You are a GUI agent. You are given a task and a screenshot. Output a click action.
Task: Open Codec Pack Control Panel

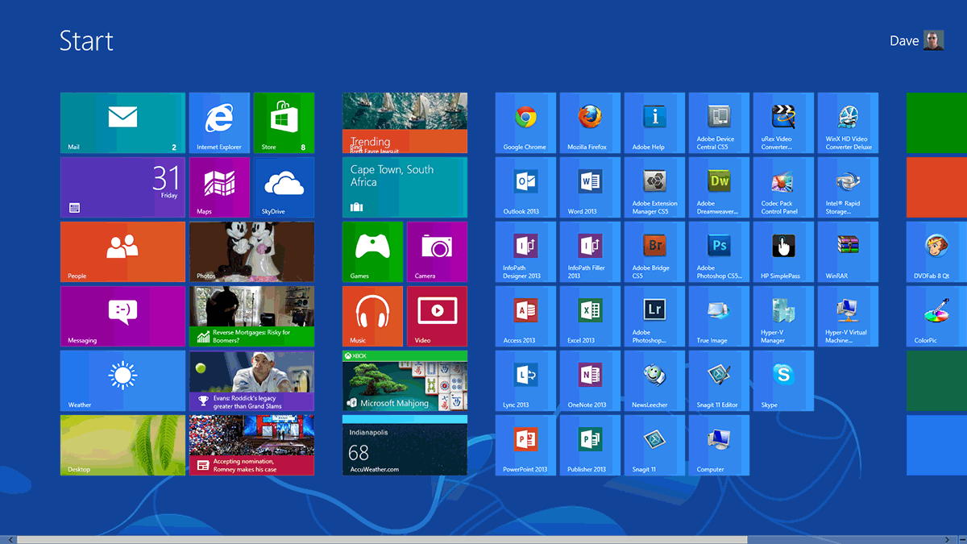(783, 187)
